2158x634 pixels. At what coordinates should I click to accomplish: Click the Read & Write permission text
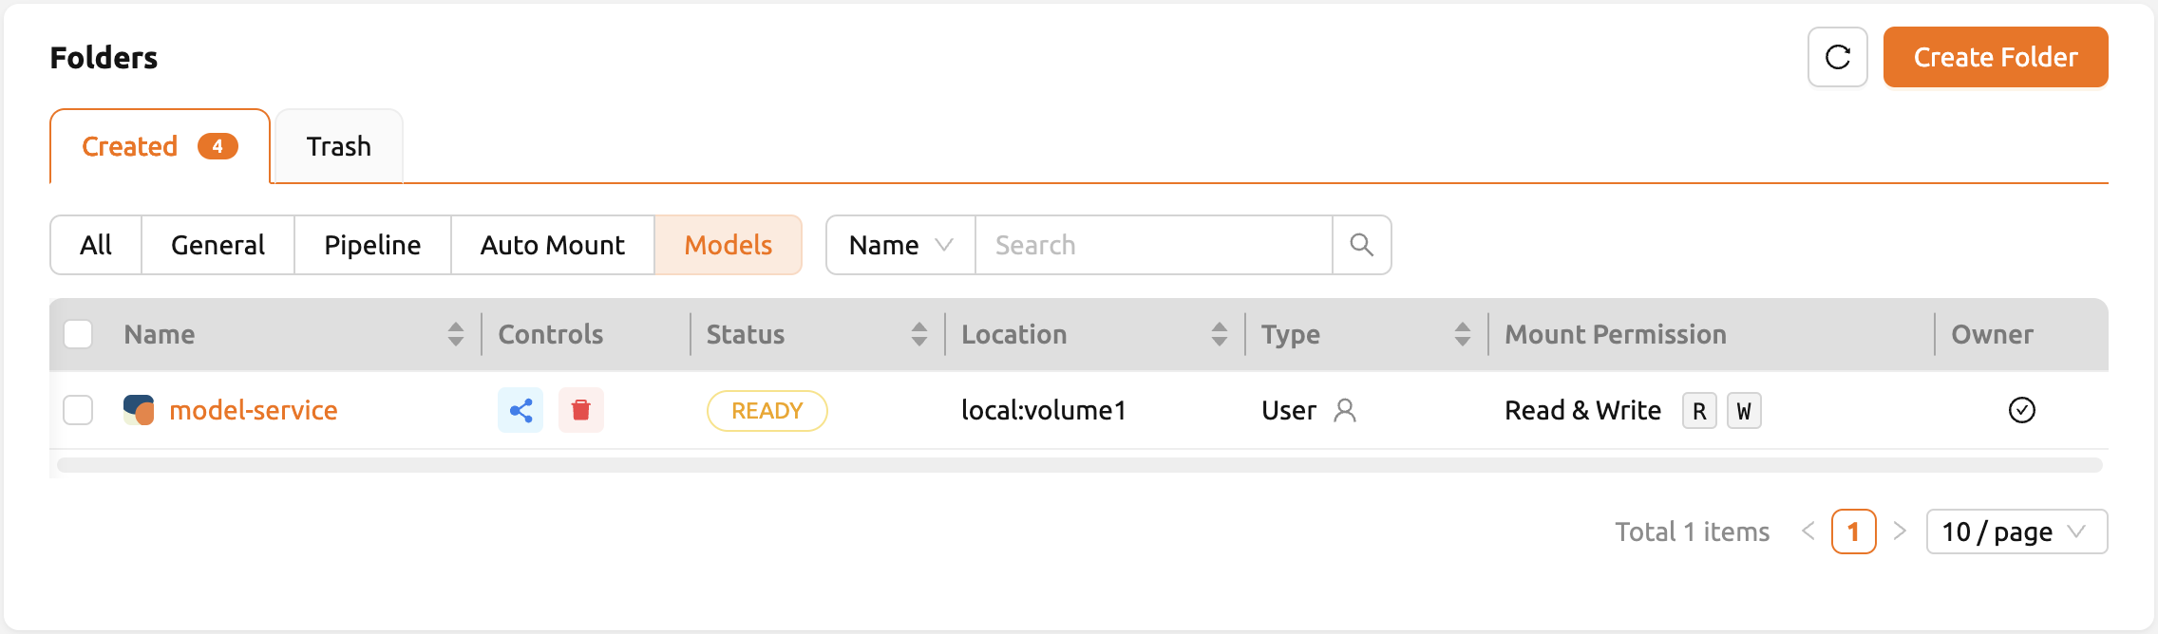[1583, 410]
